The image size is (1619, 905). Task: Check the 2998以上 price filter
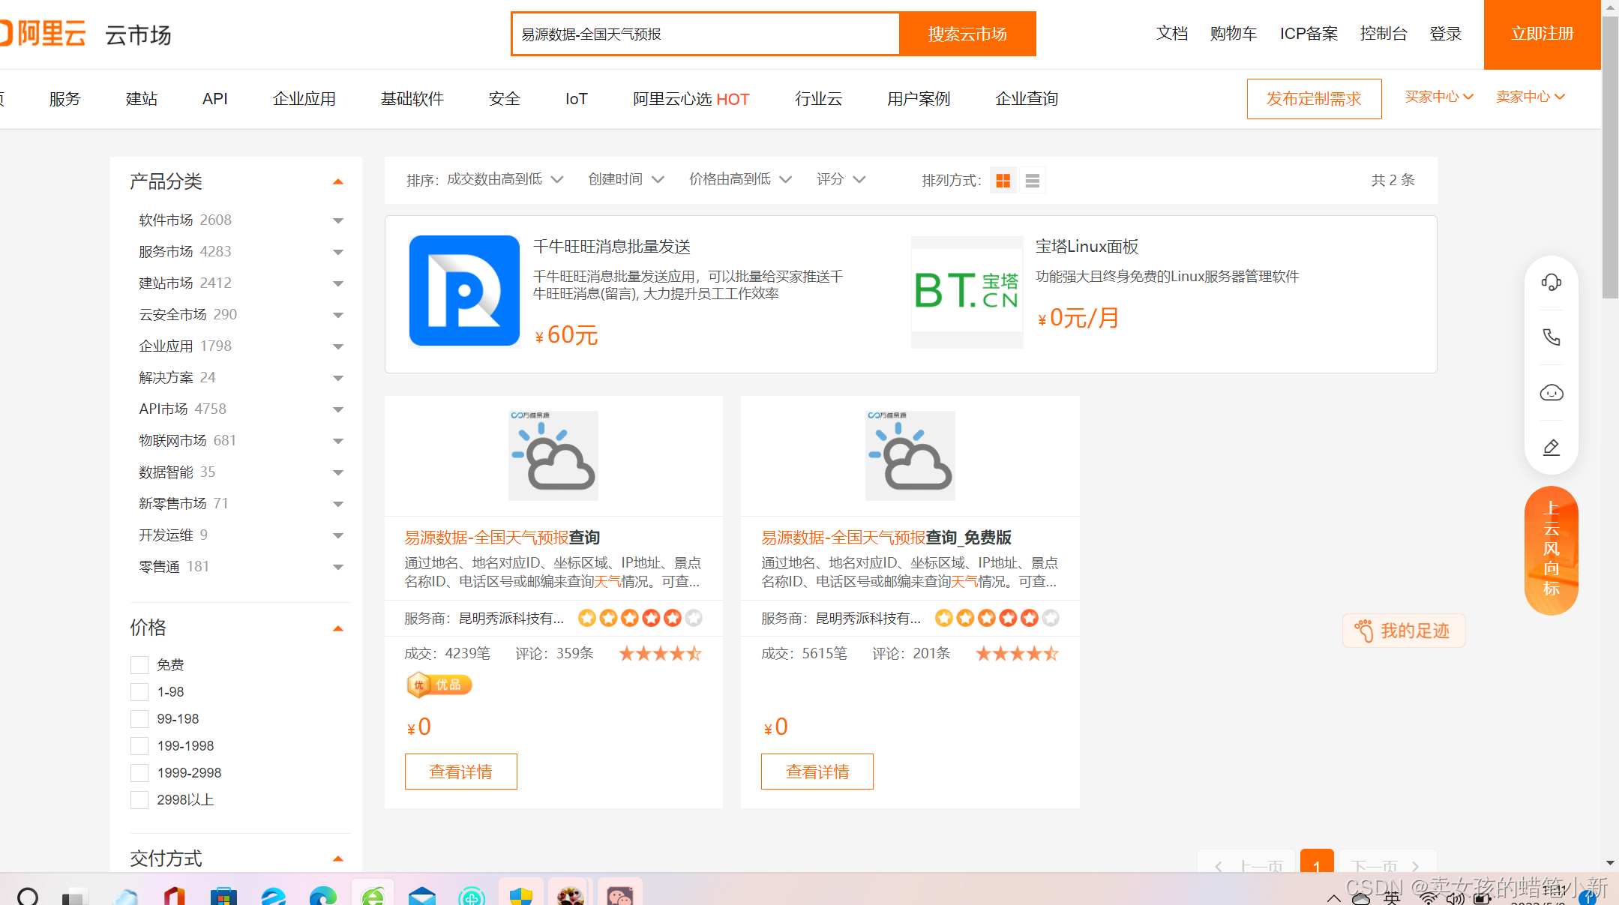[139, 800]
